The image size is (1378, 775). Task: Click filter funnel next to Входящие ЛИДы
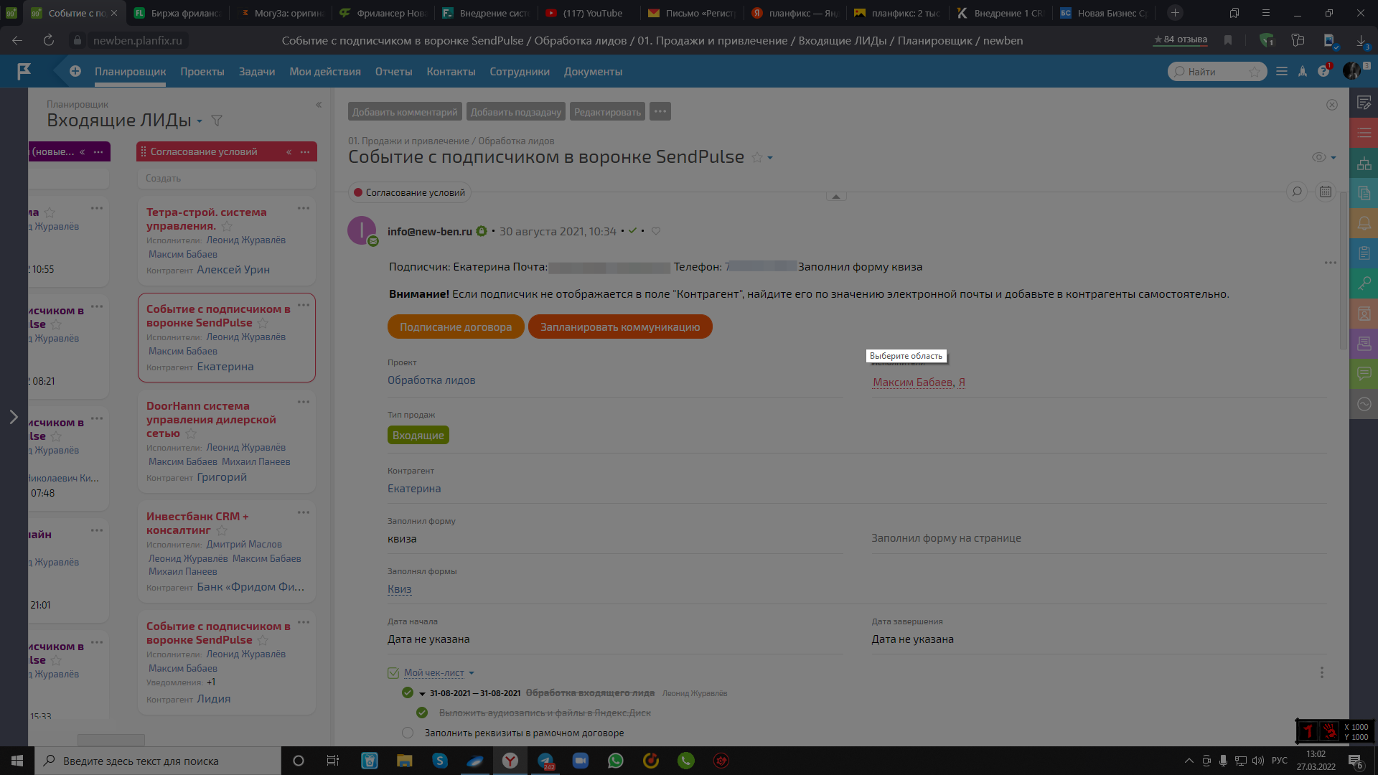click(217, 121)
